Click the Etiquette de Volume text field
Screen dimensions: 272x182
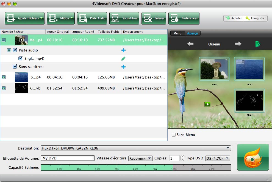click(x=68, y=158)
